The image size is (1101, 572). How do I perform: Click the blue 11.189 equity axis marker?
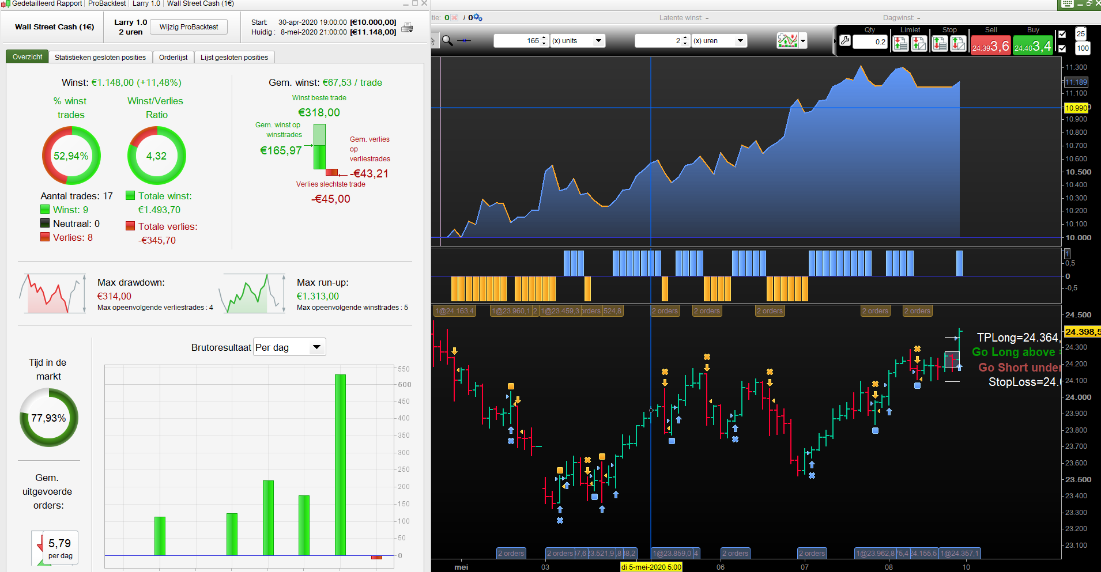pos(1076,82)
